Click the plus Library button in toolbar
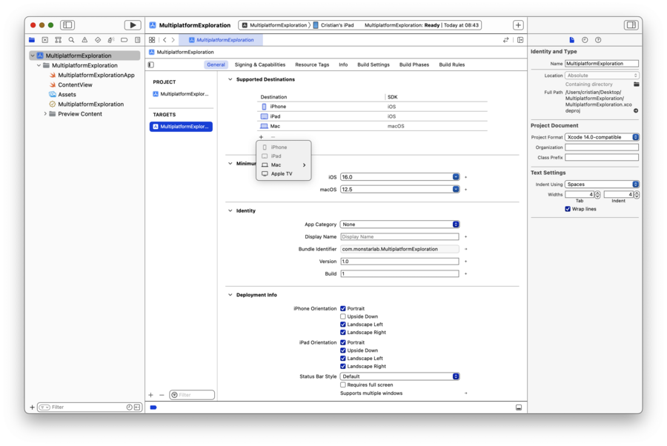The height and width of the screenshot is (446, 667). [x=518, y=25]
